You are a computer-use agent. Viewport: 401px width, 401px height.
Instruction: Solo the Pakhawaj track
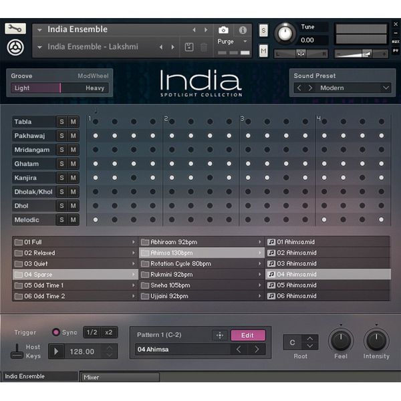pyautogui.click(x=61, y=136)
